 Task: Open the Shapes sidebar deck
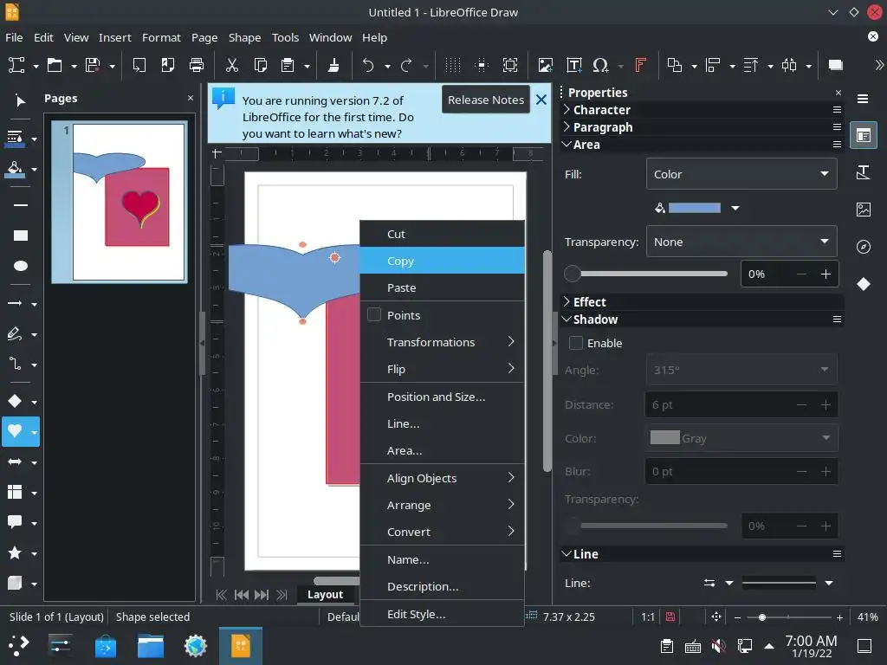(x=864, y=284)
